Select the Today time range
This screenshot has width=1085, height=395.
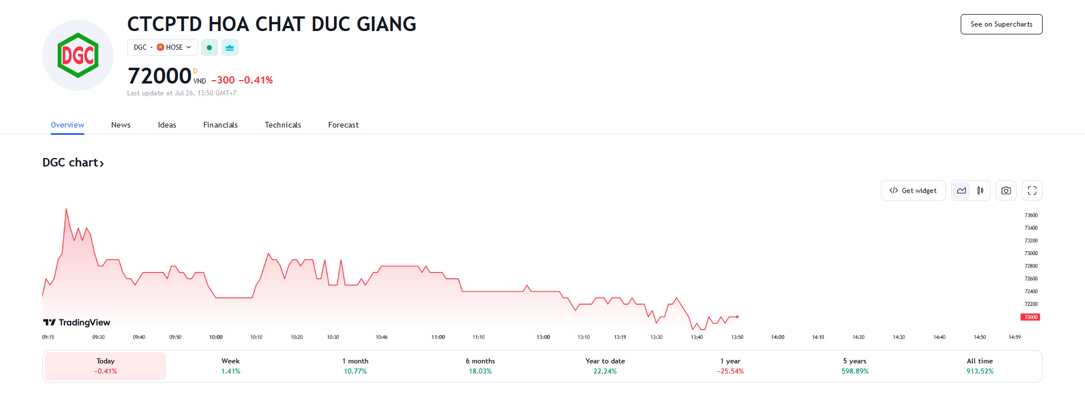(x=105, y=366)
